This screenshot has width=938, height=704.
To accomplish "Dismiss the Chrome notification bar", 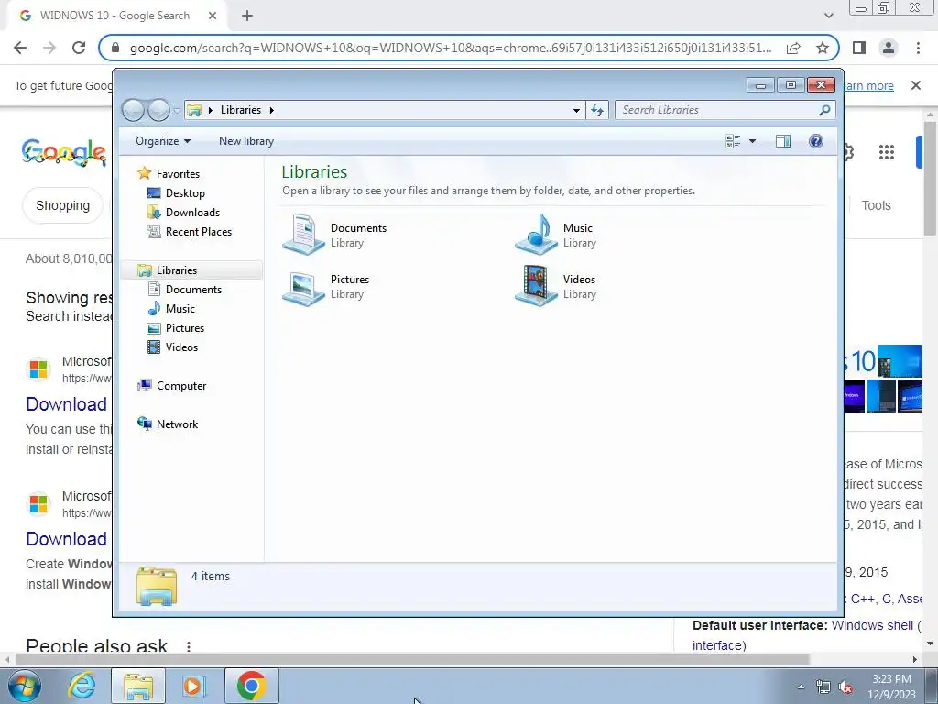I will click(915, 85).
